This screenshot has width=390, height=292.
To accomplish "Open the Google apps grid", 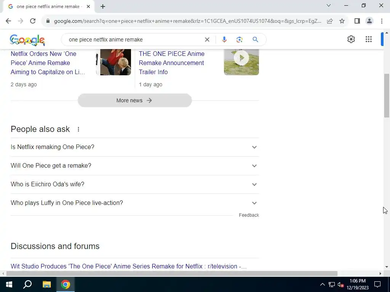I will point(369,39).
